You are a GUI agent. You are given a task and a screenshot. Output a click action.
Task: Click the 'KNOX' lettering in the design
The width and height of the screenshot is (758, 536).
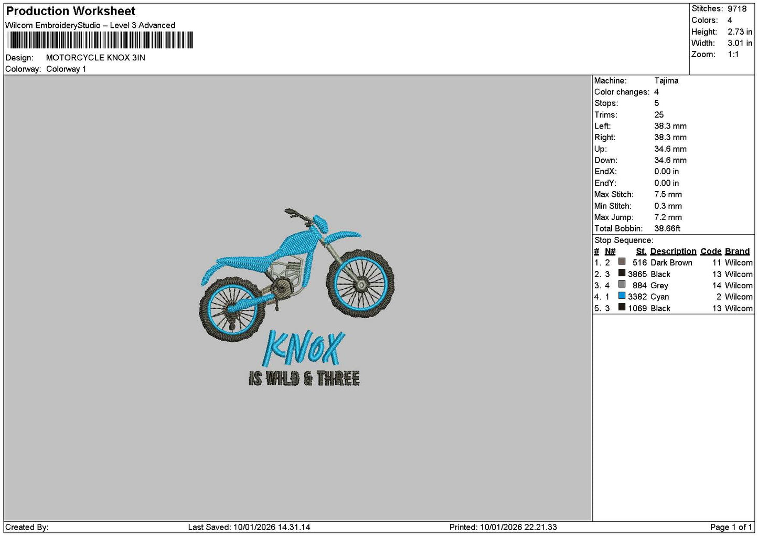coord(304,348)
